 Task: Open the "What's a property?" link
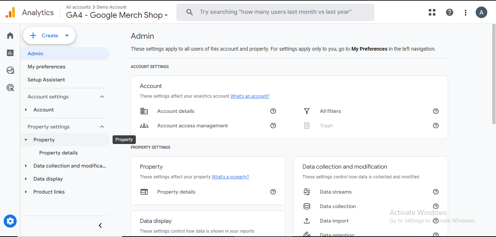[x=231, y=177]
